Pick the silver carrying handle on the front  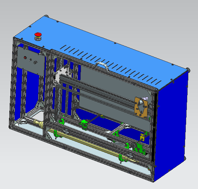[102, 66]
